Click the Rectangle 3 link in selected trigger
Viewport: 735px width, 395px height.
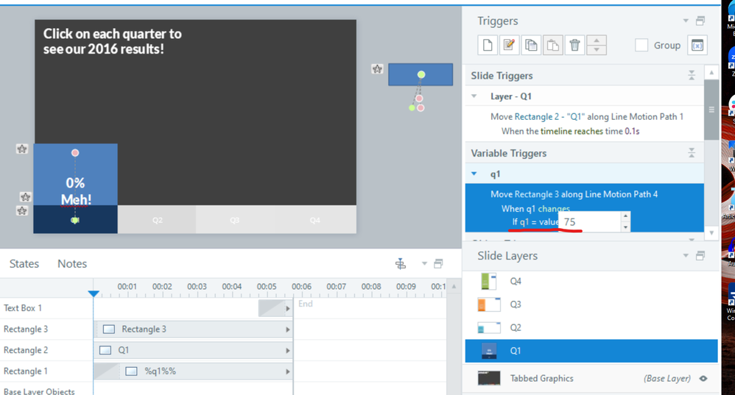(537, 194)
